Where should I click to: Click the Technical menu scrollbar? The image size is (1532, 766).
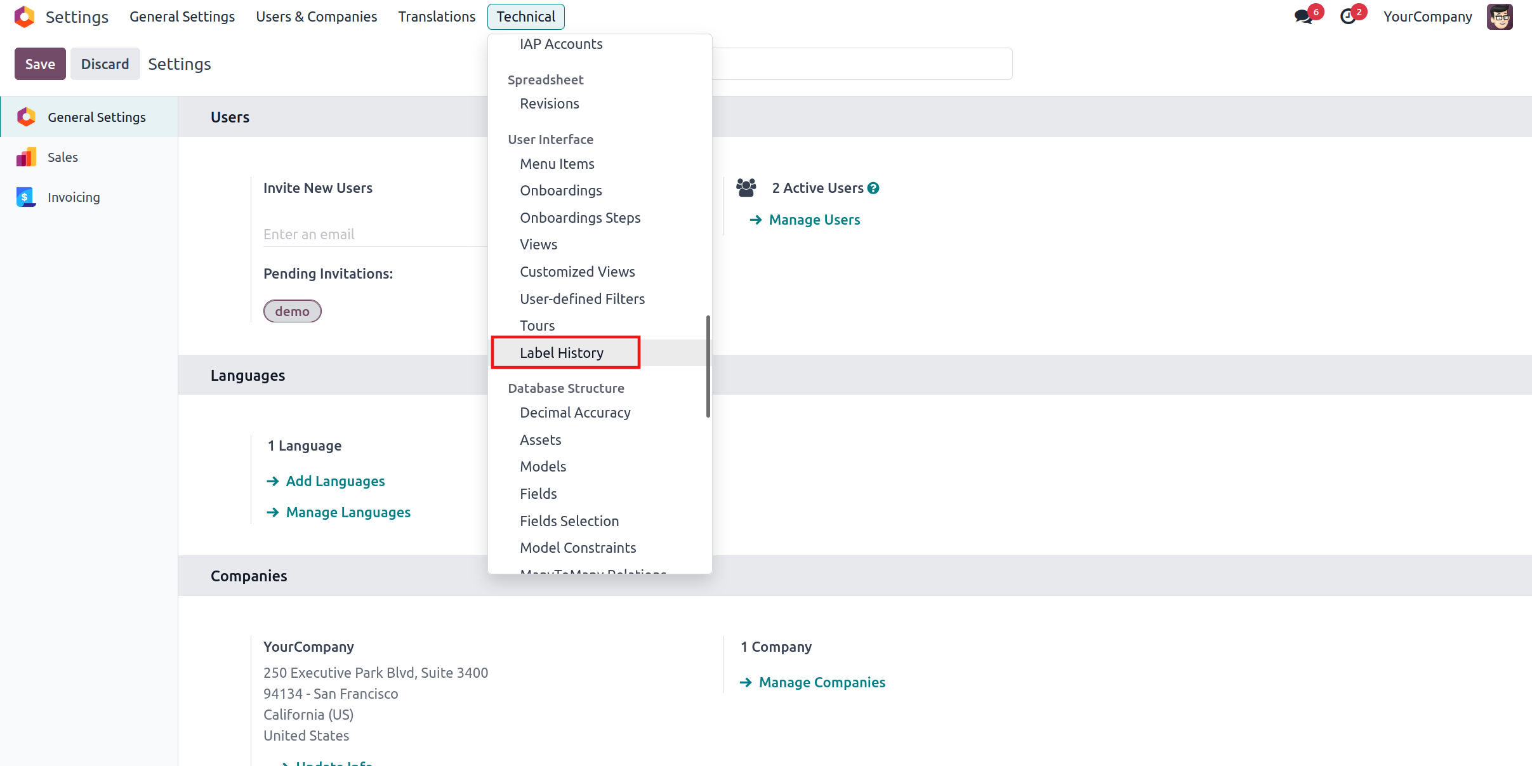click(708, 366)
